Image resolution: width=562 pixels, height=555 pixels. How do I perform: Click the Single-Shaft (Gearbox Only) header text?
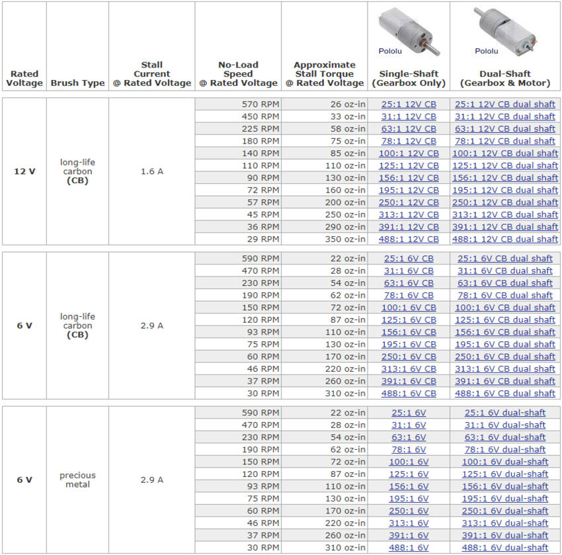click(409, 79)
